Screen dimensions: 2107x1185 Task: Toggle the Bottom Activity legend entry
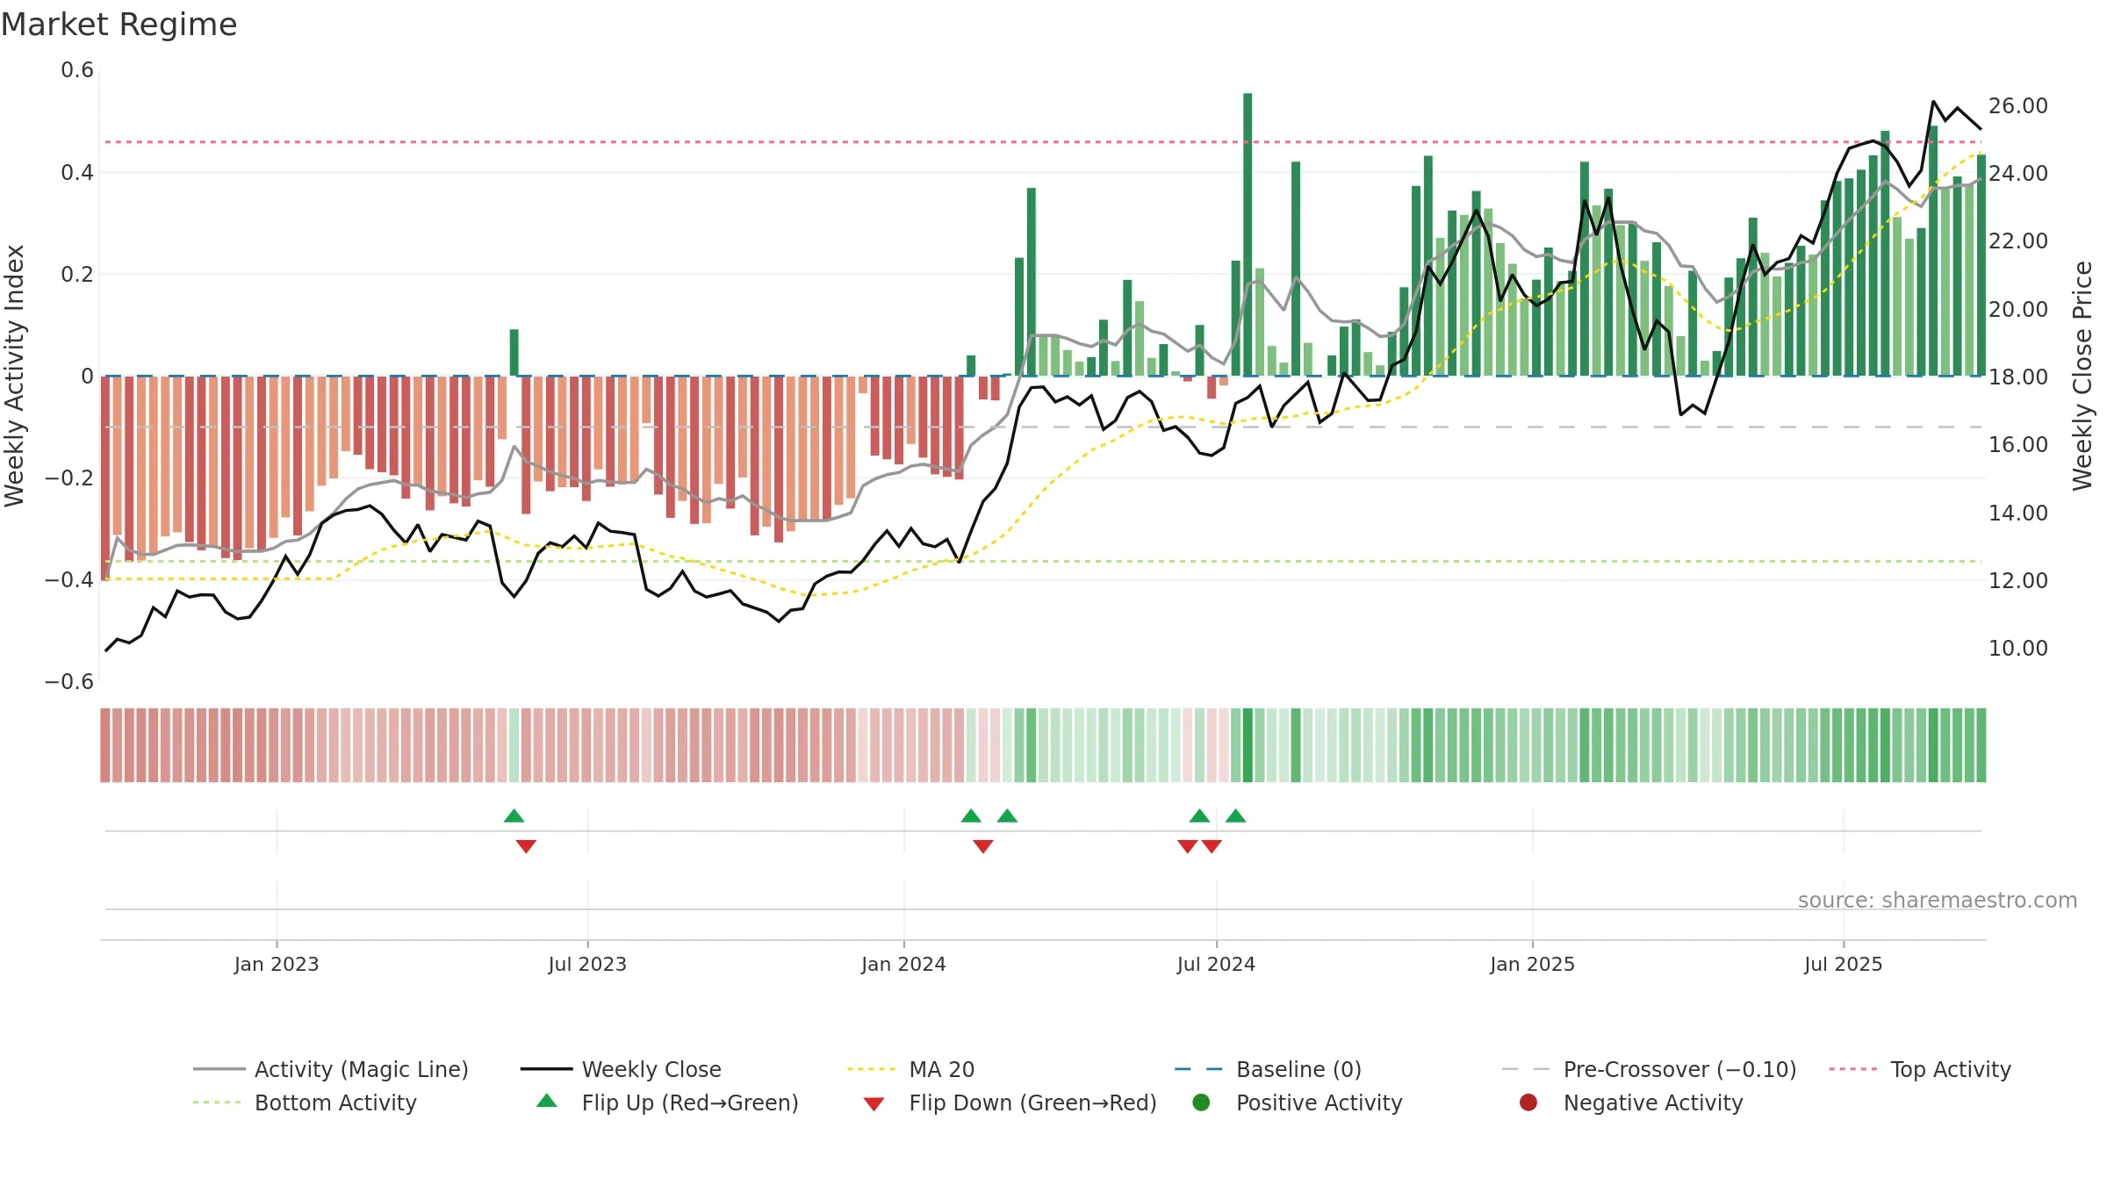click(305, 1102)
